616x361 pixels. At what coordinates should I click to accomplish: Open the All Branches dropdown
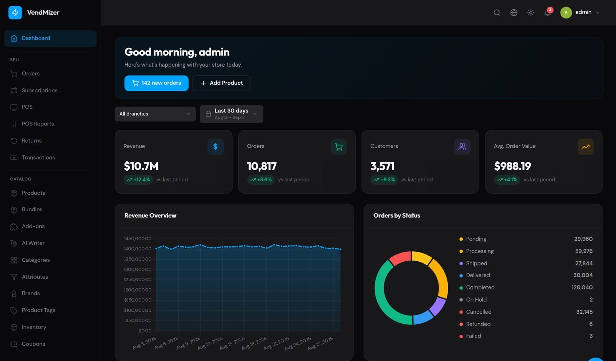(155, 114)
